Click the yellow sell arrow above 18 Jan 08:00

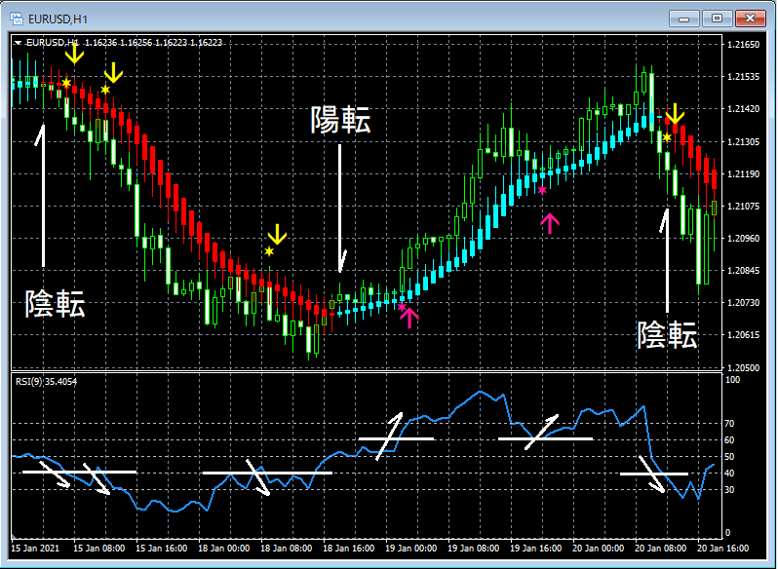tap(277, 234)
